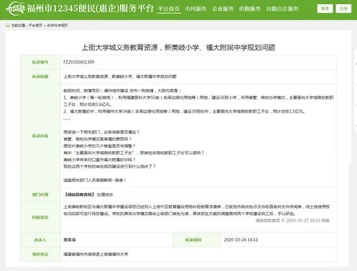Open the 企业服务 menu

pos(223,9)
